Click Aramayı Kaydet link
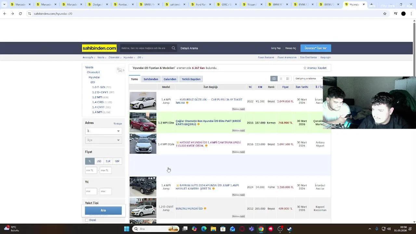Viewport: 416px width, 234px height. 315,68
